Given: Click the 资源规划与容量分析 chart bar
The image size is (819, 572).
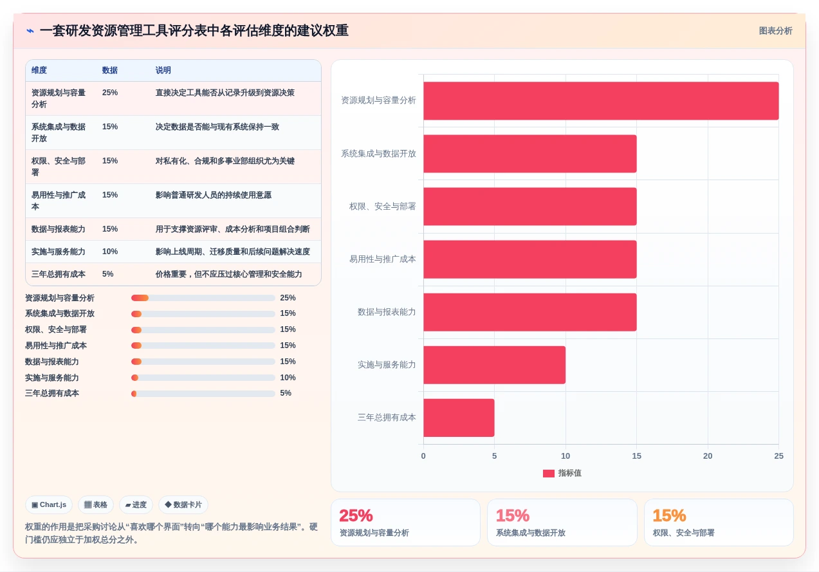Looking at the screenshot, I should point(601,101).
